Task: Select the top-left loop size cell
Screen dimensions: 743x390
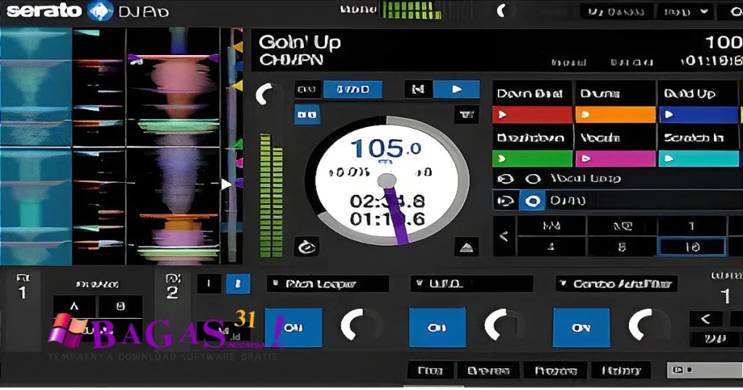Action: click(551, 225)
